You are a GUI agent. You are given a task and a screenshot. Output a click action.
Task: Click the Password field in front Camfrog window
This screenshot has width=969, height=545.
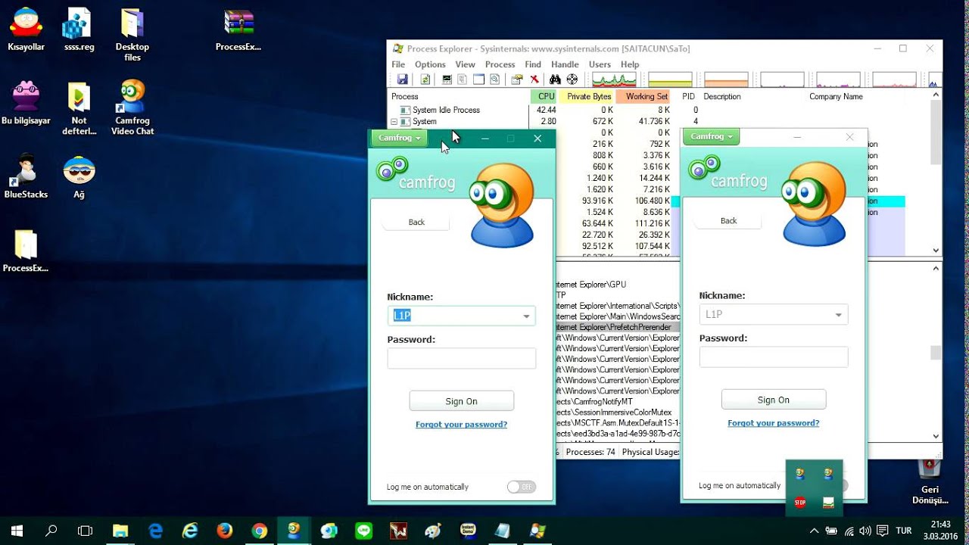(x=462, y=359)
